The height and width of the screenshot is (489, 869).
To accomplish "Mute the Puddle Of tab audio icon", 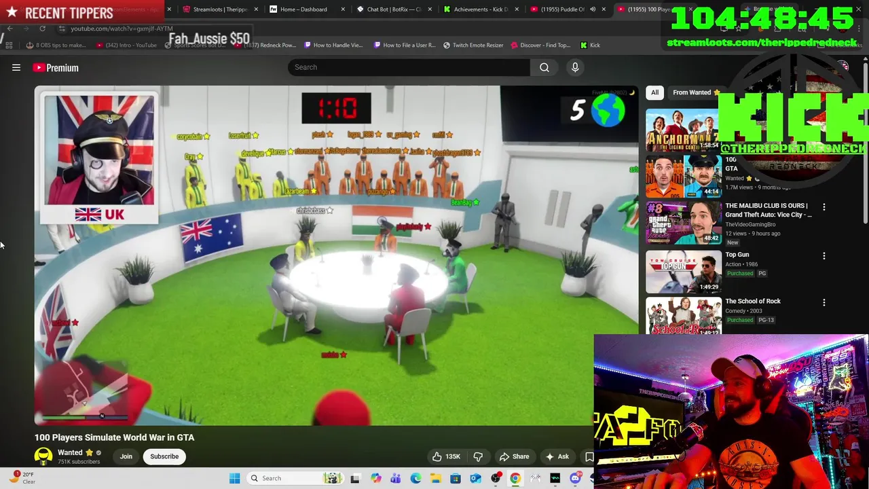I will coord(593,10).
